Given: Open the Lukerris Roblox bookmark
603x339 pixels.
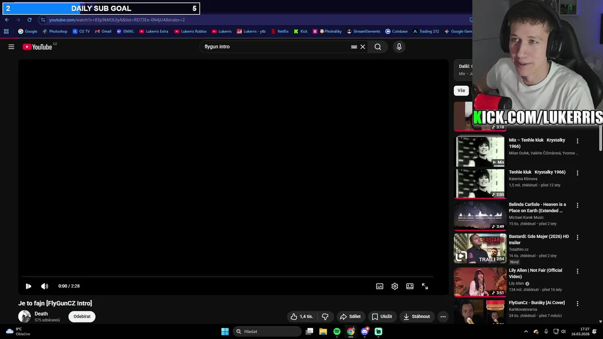Looking at the screenshot, I should 190,32.
